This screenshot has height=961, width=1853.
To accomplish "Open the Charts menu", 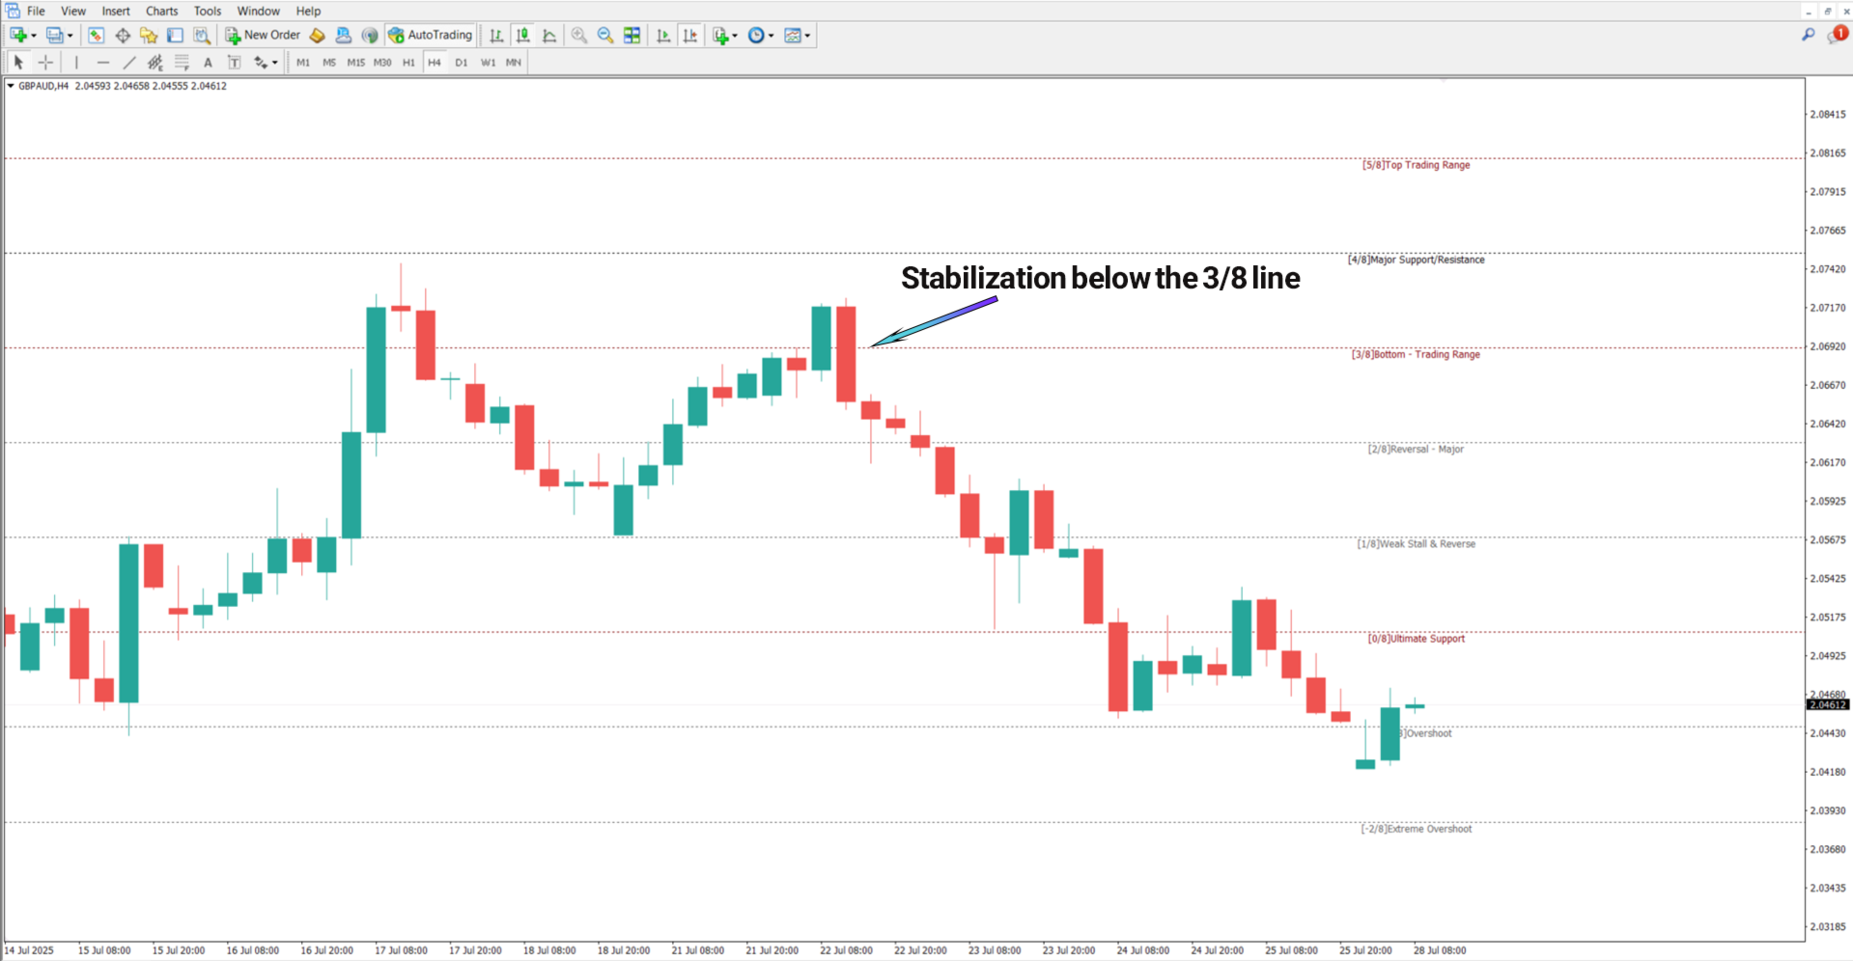I will (x=162, y=11).
